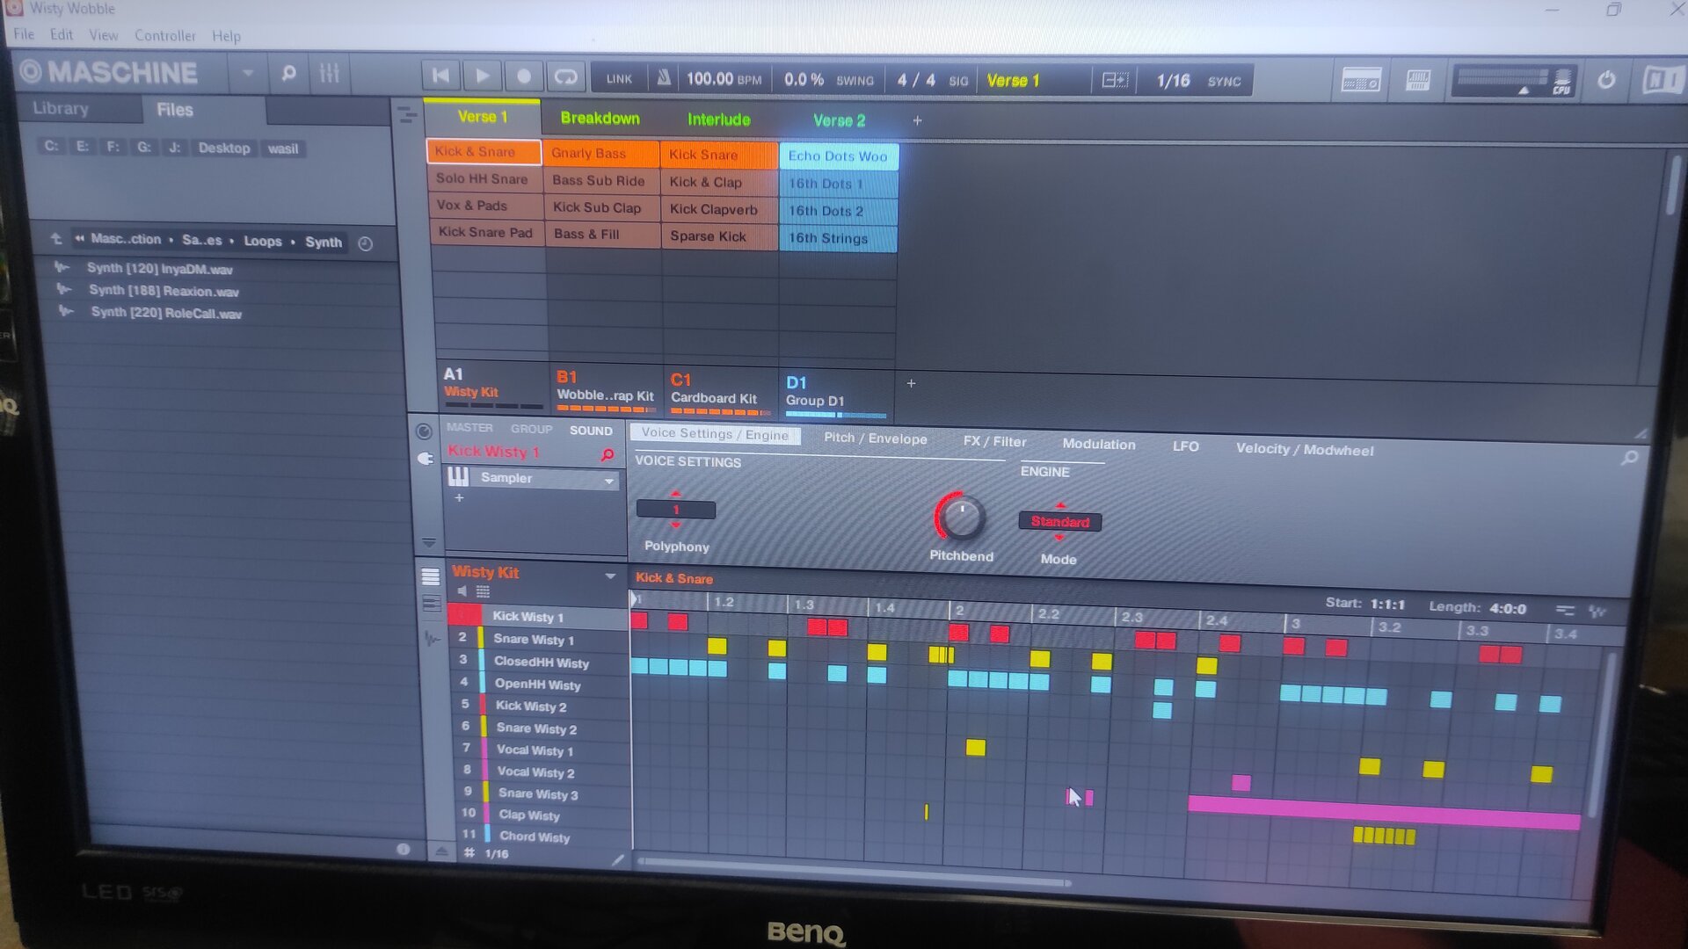This screenshot has width=1688, height=949.
Task: Open the keyboard controller view icon
Action: point(1360,82)
